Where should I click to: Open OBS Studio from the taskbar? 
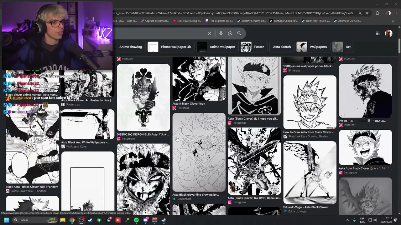pyautogui.click(x=81, y=220)
